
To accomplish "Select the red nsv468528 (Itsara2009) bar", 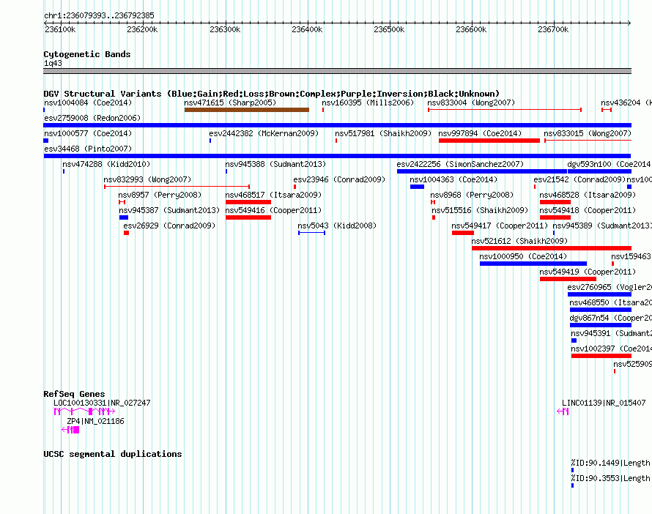I will [555, 202].
